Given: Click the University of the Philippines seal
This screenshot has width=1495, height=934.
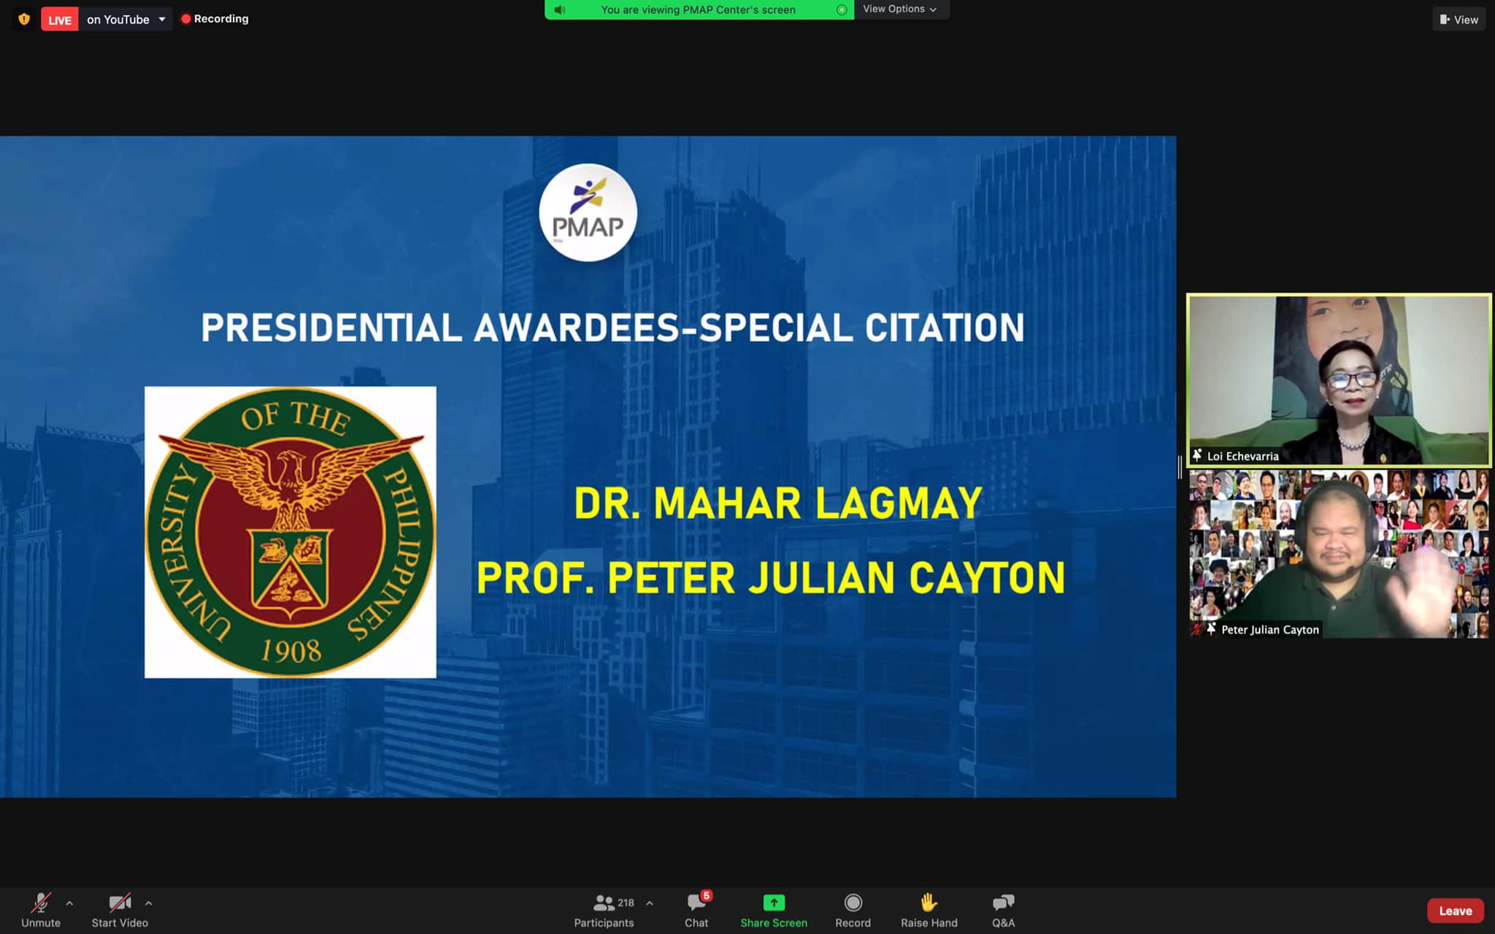Looking at the screenshot, I should click(291, 532).
